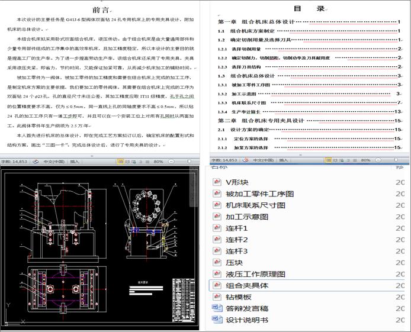Click proofing check icon in 前言 document status bar
This screenshot has height=332, width=411.
click(36, 160)
